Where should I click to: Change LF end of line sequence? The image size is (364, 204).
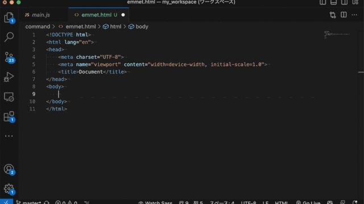coord(266,203)
